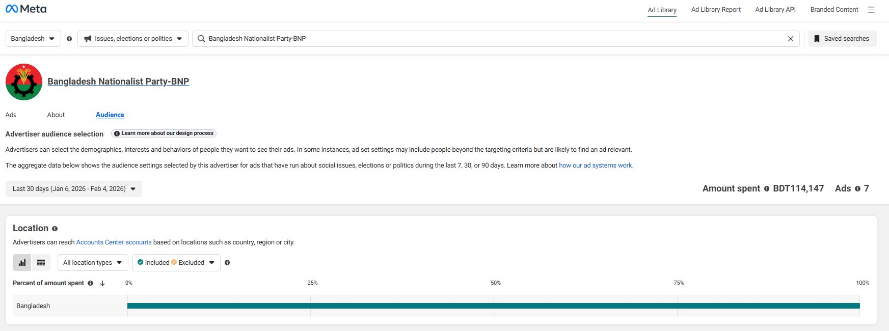Open the Bangladesh country dropdown
The height and width of the screenshot is (331, 889).
click(x=33, y=39)
